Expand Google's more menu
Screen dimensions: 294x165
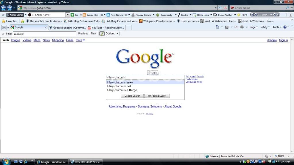80,40
